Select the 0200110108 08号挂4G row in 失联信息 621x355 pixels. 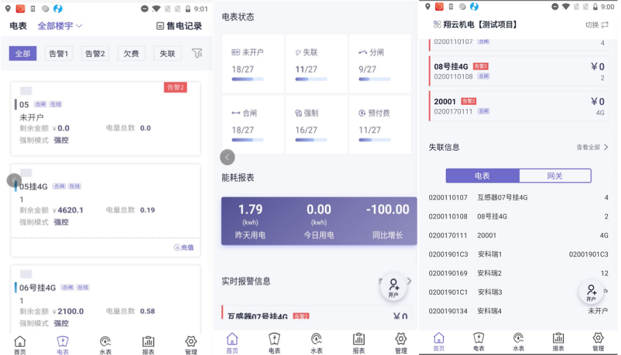(x=519, y=217)
